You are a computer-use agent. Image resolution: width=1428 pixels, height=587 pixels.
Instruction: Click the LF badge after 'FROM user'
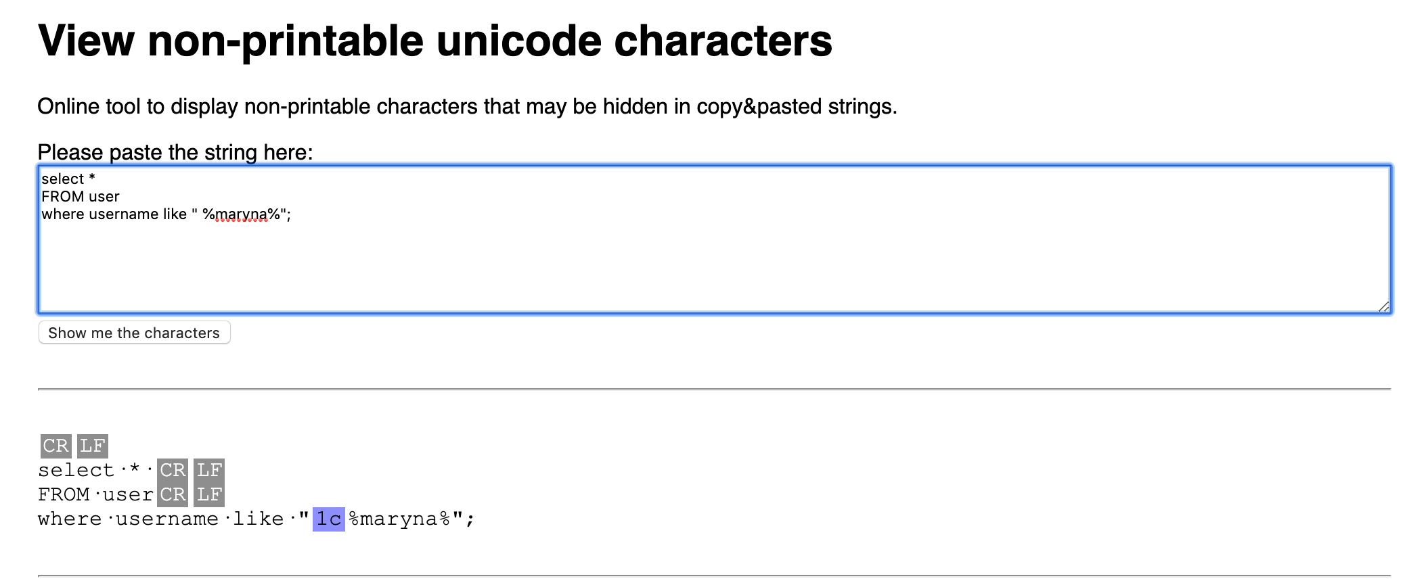209,494
